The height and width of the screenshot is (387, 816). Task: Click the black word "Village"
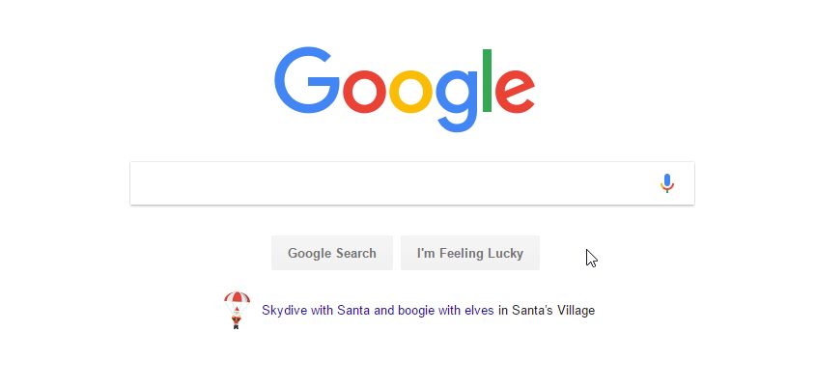(x=575, y=311)
